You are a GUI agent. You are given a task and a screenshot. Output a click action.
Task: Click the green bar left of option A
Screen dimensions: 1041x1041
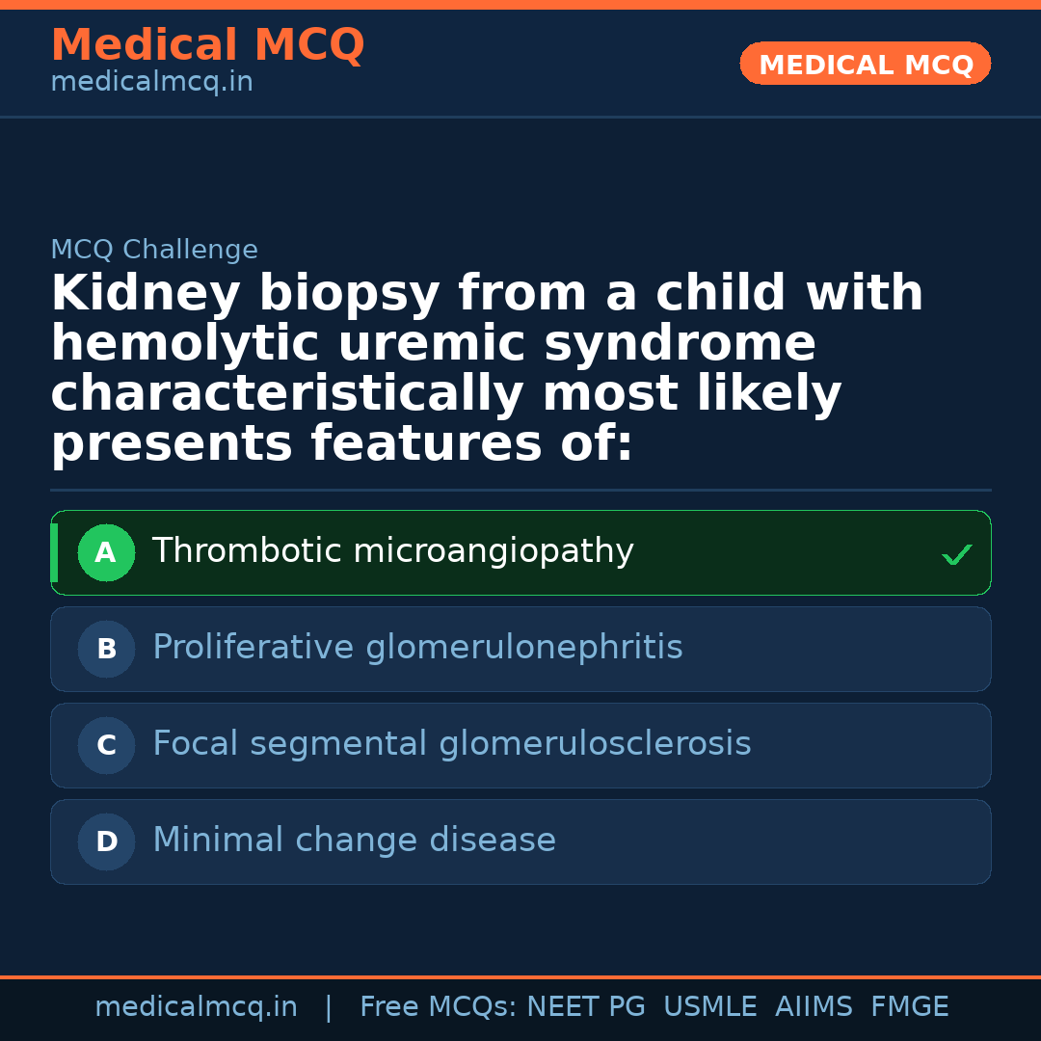click(54, 553)
